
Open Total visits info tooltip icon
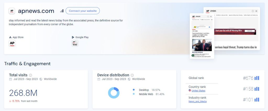click(x=30, y=75)
